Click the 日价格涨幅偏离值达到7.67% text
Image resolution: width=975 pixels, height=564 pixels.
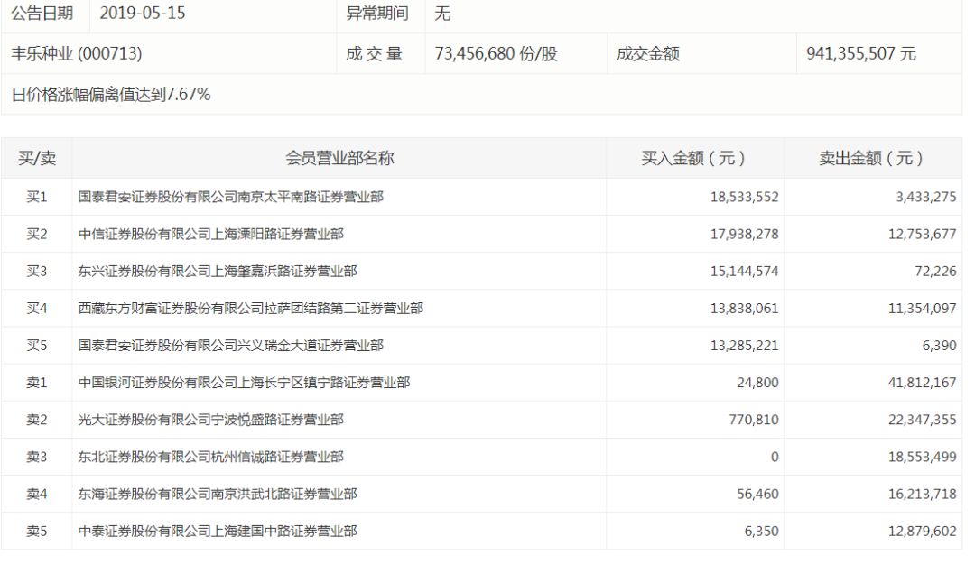[111, 95]
